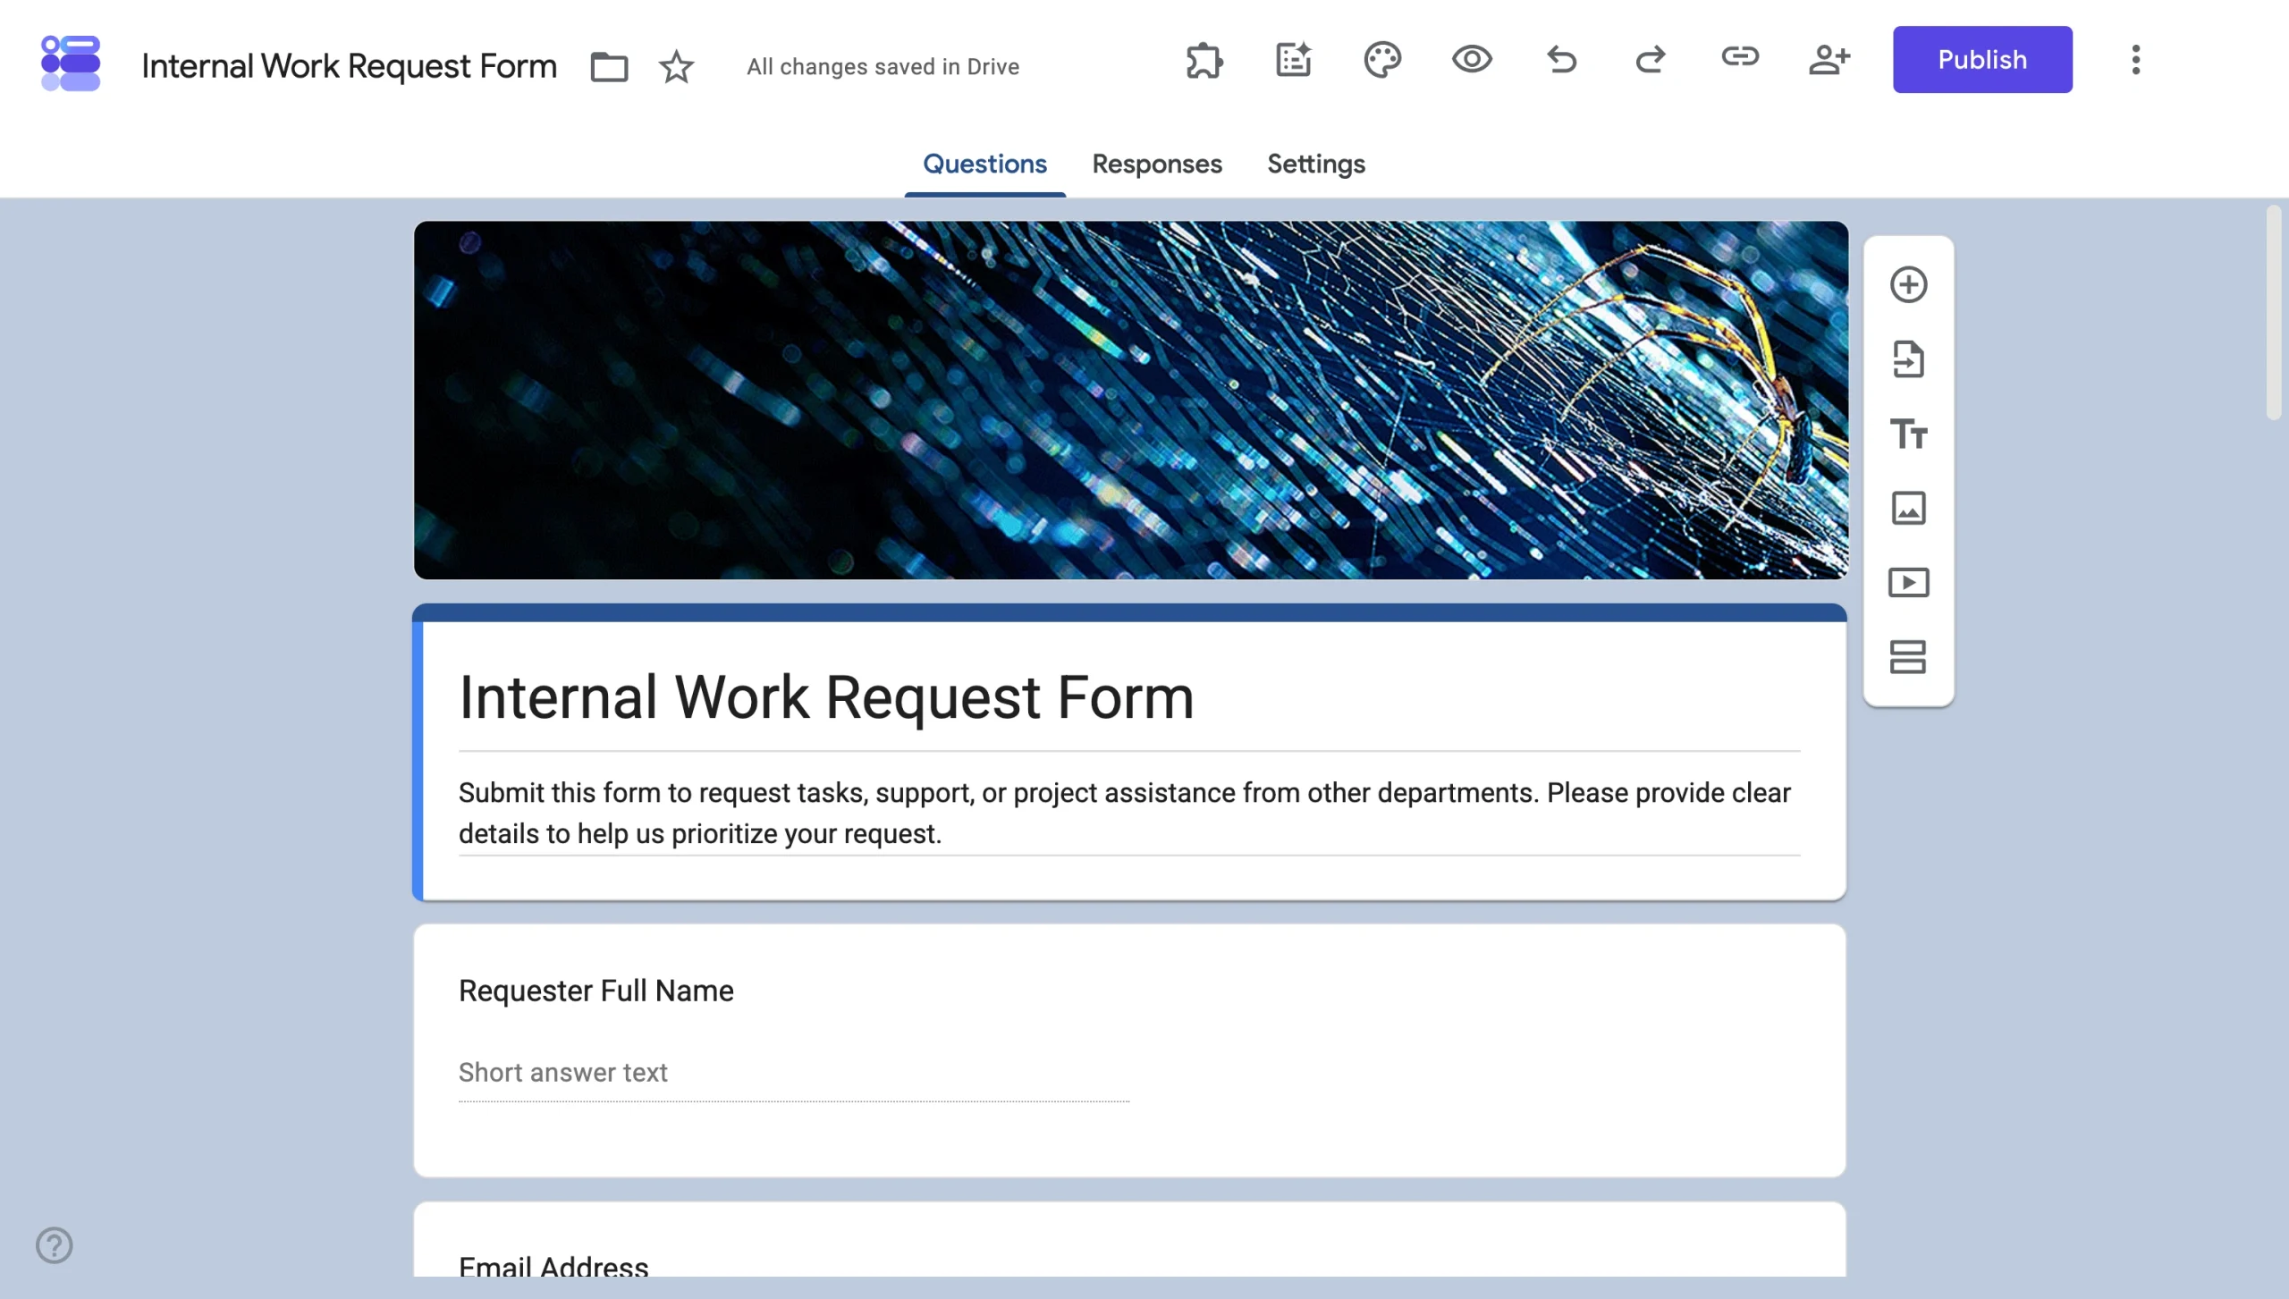Open the more options three-dot menu
2289x1299 pixels.
[x=2136, y=60]
